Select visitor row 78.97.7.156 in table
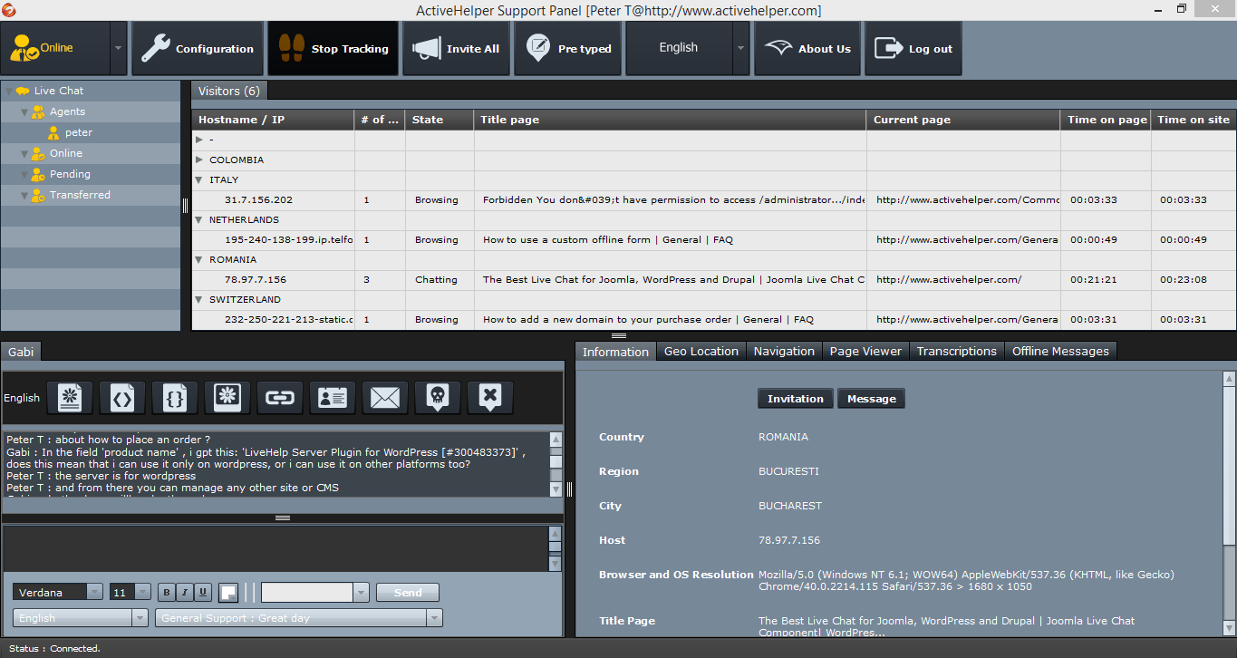 pyautogui.click(x=714, y=279)
